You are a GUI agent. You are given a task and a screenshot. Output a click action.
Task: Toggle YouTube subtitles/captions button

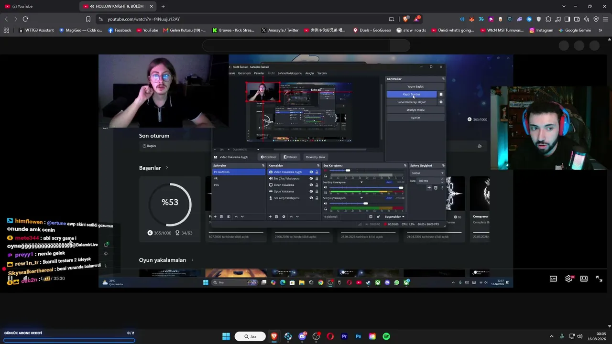coord(553,279)
